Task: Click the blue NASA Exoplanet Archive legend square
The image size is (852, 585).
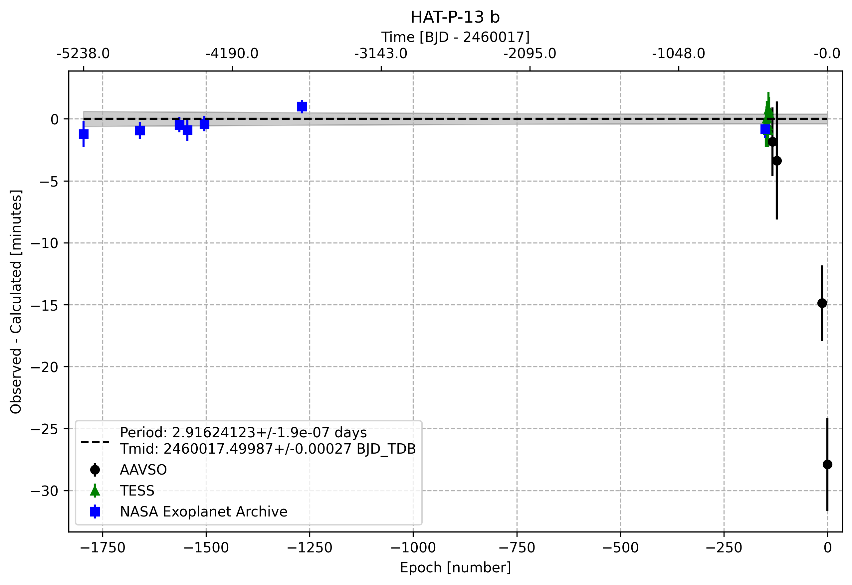Action: (x=95, y=511)
